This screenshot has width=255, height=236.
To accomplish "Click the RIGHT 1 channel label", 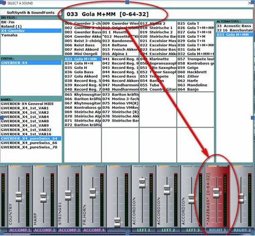I will [218, 230].
